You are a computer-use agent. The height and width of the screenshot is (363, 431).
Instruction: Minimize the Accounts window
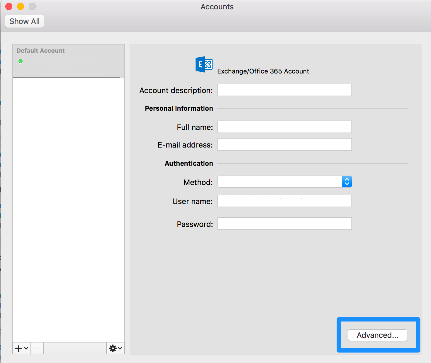[20, 6]
